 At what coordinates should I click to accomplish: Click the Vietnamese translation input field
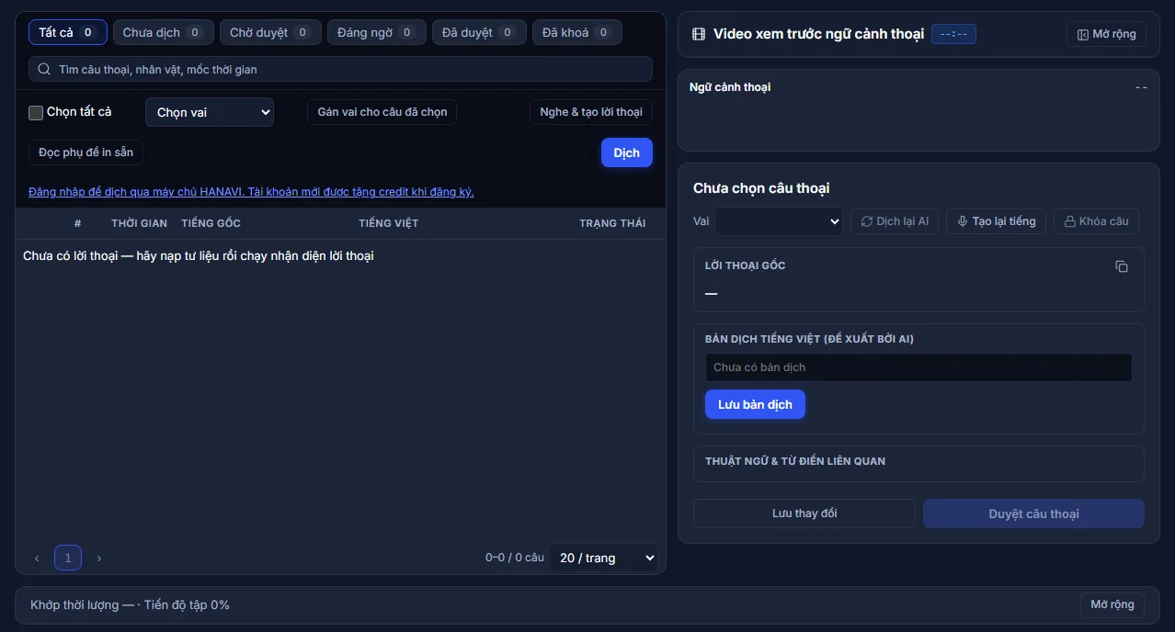click(x=918, y=367)
